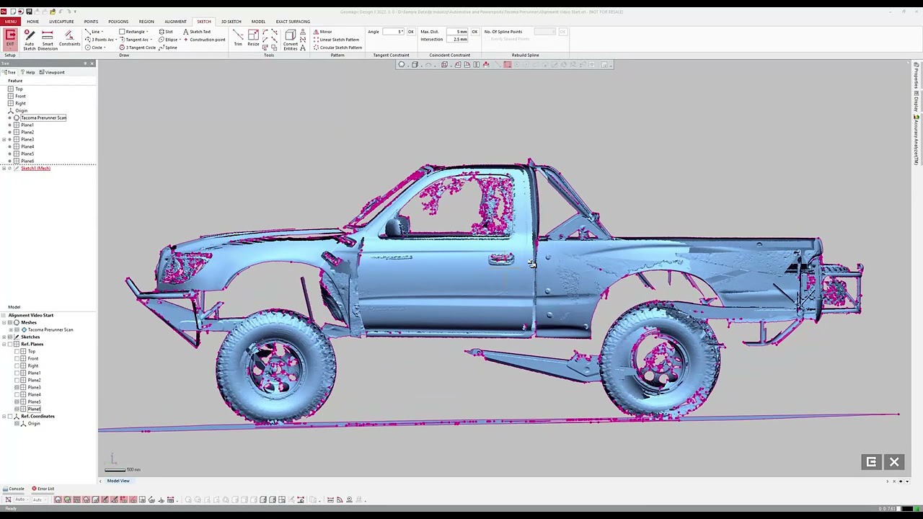Click OK next to Angle field
The width and height of the screenshot is (923, 519).
[x=411, y=32]
